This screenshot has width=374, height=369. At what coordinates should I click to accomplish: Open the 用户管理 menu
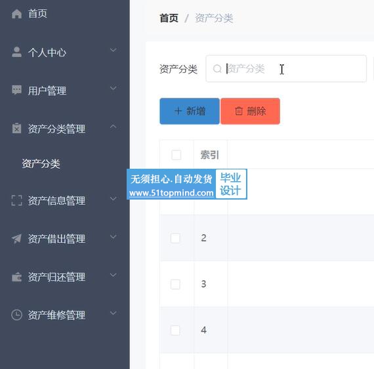47,91
